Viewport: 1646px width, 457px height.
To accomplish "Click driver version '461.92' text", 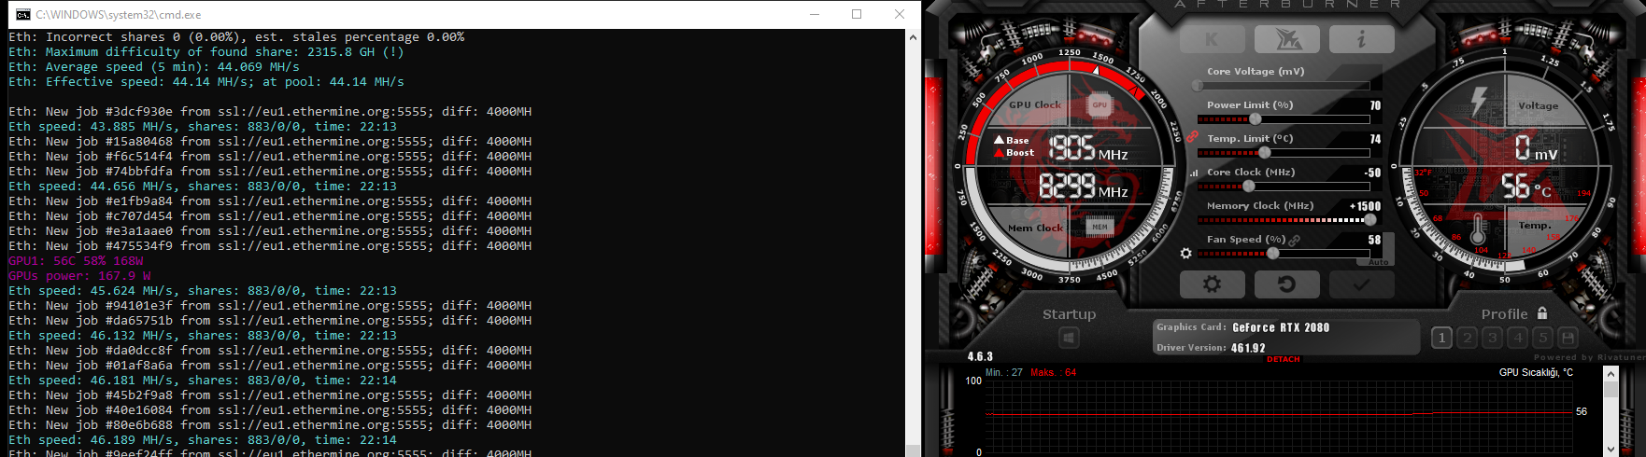I will point(1248,348).
